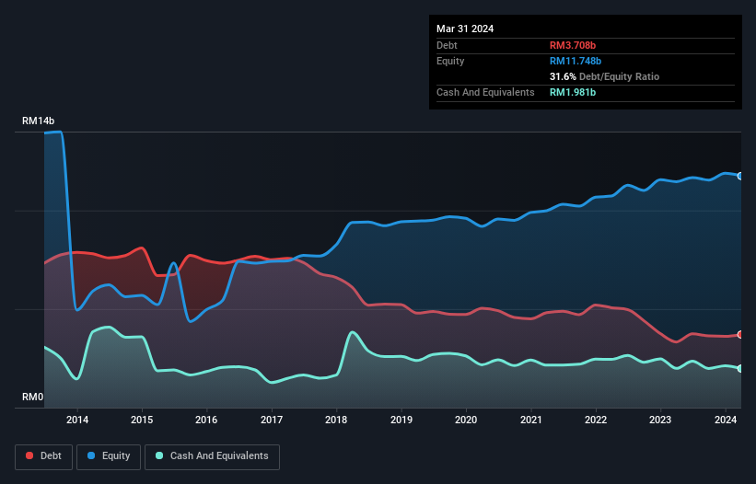Screen dimensions: 756x484
Task: Select the Debt endpoint marker at 2024
Action: (x=740, y=334)
